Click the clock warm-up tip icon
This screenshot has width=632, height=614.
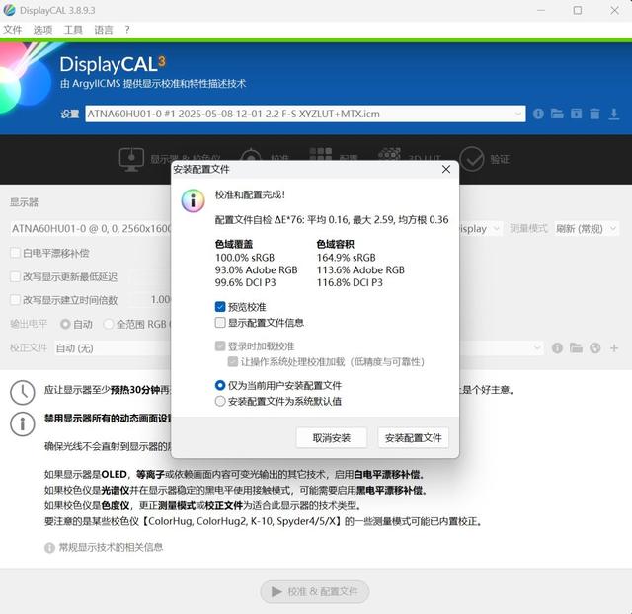pos(22,392)
